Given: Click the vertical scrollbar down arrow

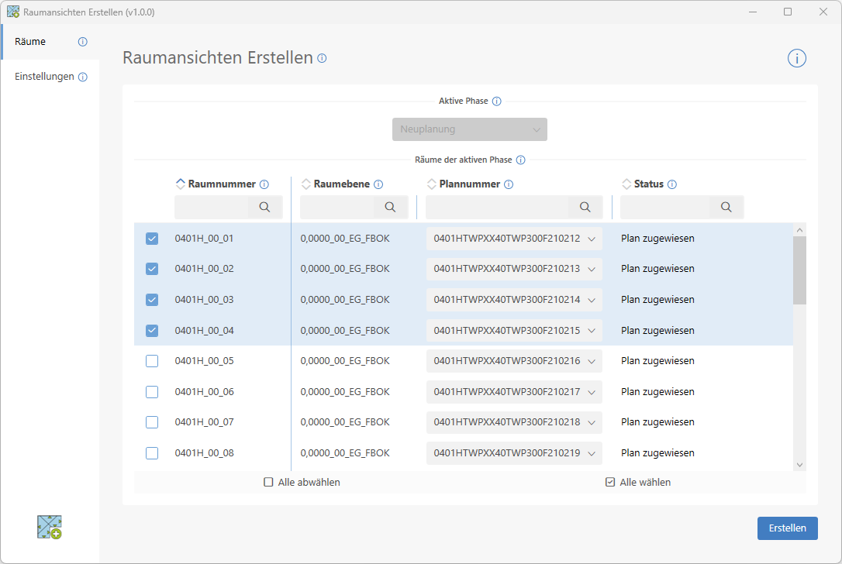Looking at the screenshot, I should (x=799, y=464).
